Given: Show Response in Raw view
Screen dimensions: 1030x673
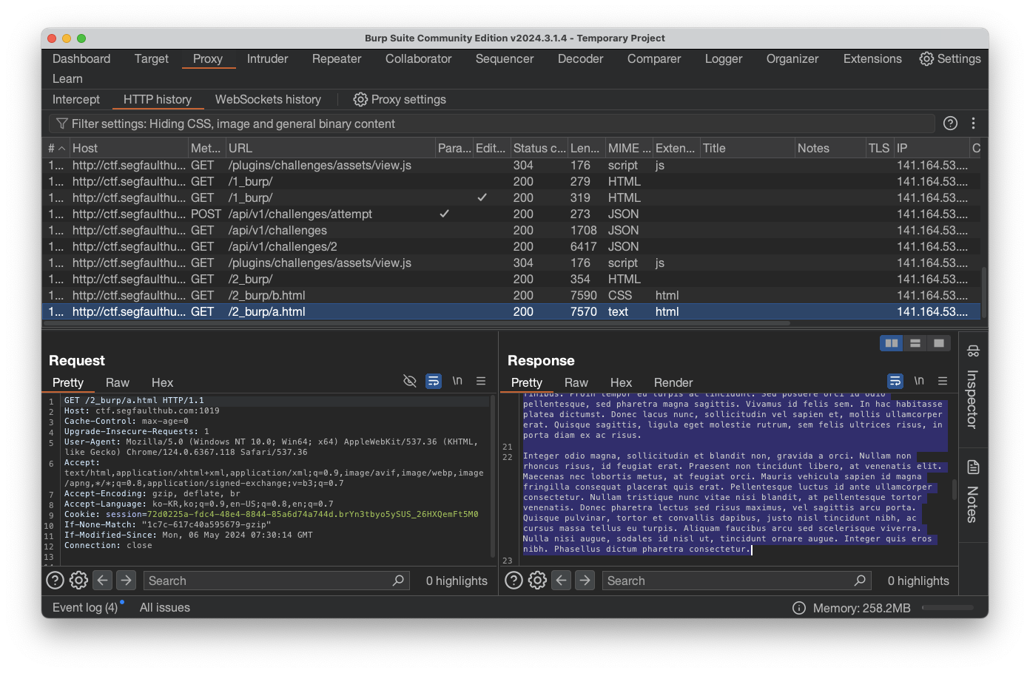Looking at the screenshot, I should pyautogui.click(x=576, y=382).
